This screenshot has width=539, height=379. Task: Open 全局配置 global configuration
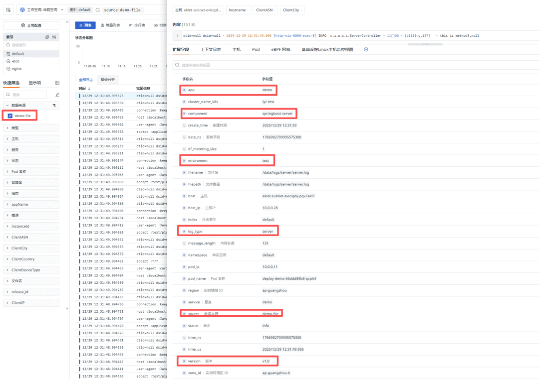[x=31, y=25]
